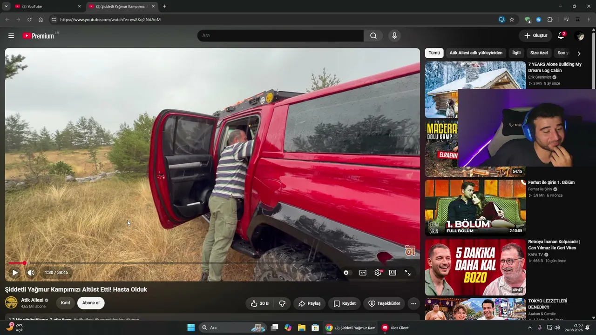Open the Ferhat ile Şirin 1. Bölüm thumbnail
596x335 pixels.
click(475, 208)
